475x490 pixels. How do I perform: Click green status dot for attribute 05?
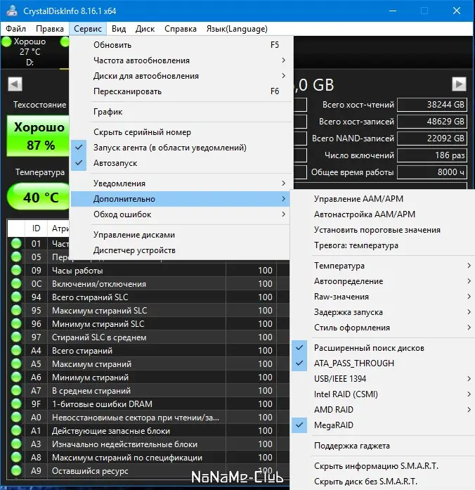pos(16,257)
